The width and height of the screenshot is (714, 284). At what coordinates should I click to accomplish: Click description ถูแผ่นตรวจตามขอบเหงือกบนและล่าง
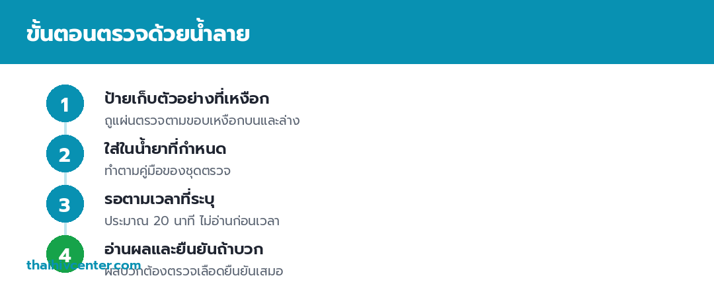202,121
